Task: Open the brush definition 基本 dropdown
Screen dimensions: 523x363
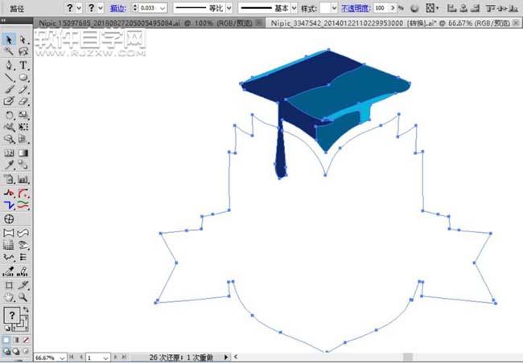Action: (x=294, y=8)
